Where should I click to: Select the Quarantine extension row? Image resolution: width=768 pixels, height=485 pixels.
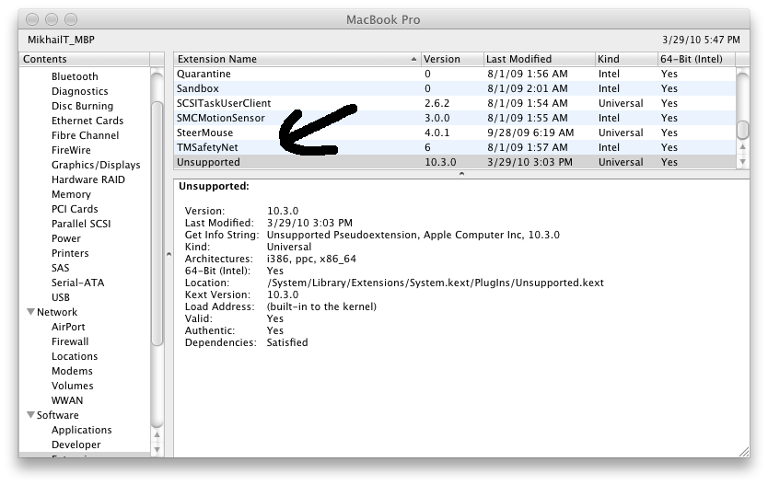[455, 74]
